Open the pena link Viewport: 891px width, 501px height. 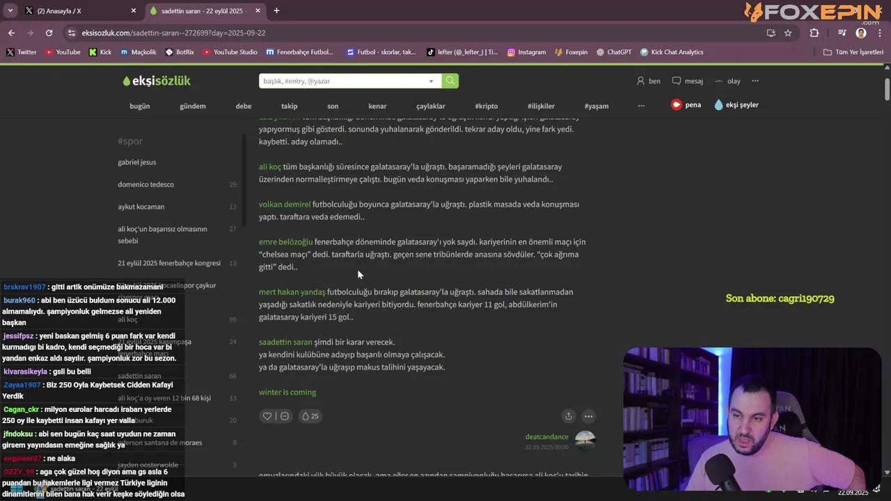[x=686, y=104]
